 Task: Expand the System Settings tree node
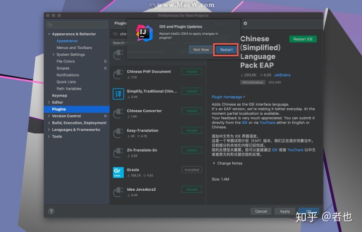54,54
